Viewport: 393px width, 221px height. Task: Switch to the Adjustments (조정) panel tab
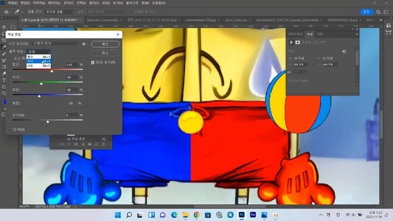point(319,34)
